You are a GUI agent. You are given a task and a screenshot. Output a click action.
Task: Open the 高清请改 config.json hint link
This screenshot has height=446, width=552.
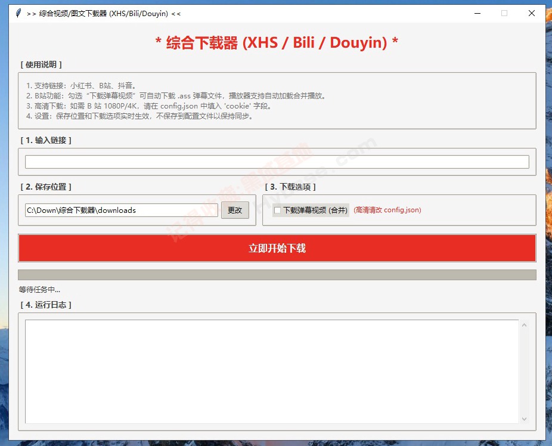click(x=387, y=210)
